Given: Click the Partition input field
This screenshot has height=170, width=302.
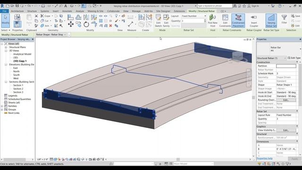Looking at the screenshot, I should pos(286,66).
